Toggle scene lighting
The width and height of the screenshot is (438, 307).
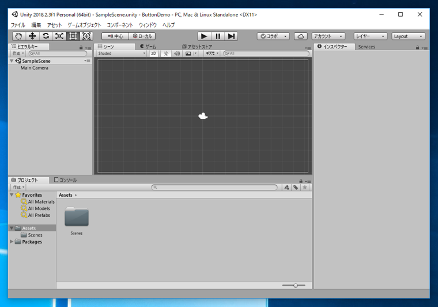pyautogui.click(x=166, y=54)
